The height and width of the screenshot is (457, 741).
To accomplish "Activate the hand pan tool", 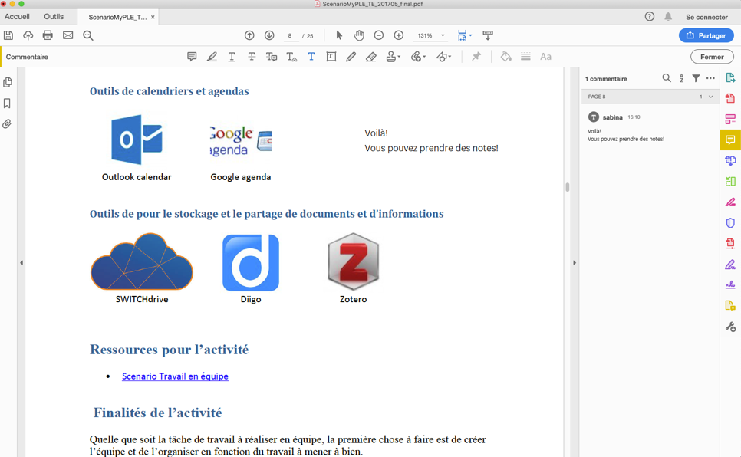I will [358, 35].
